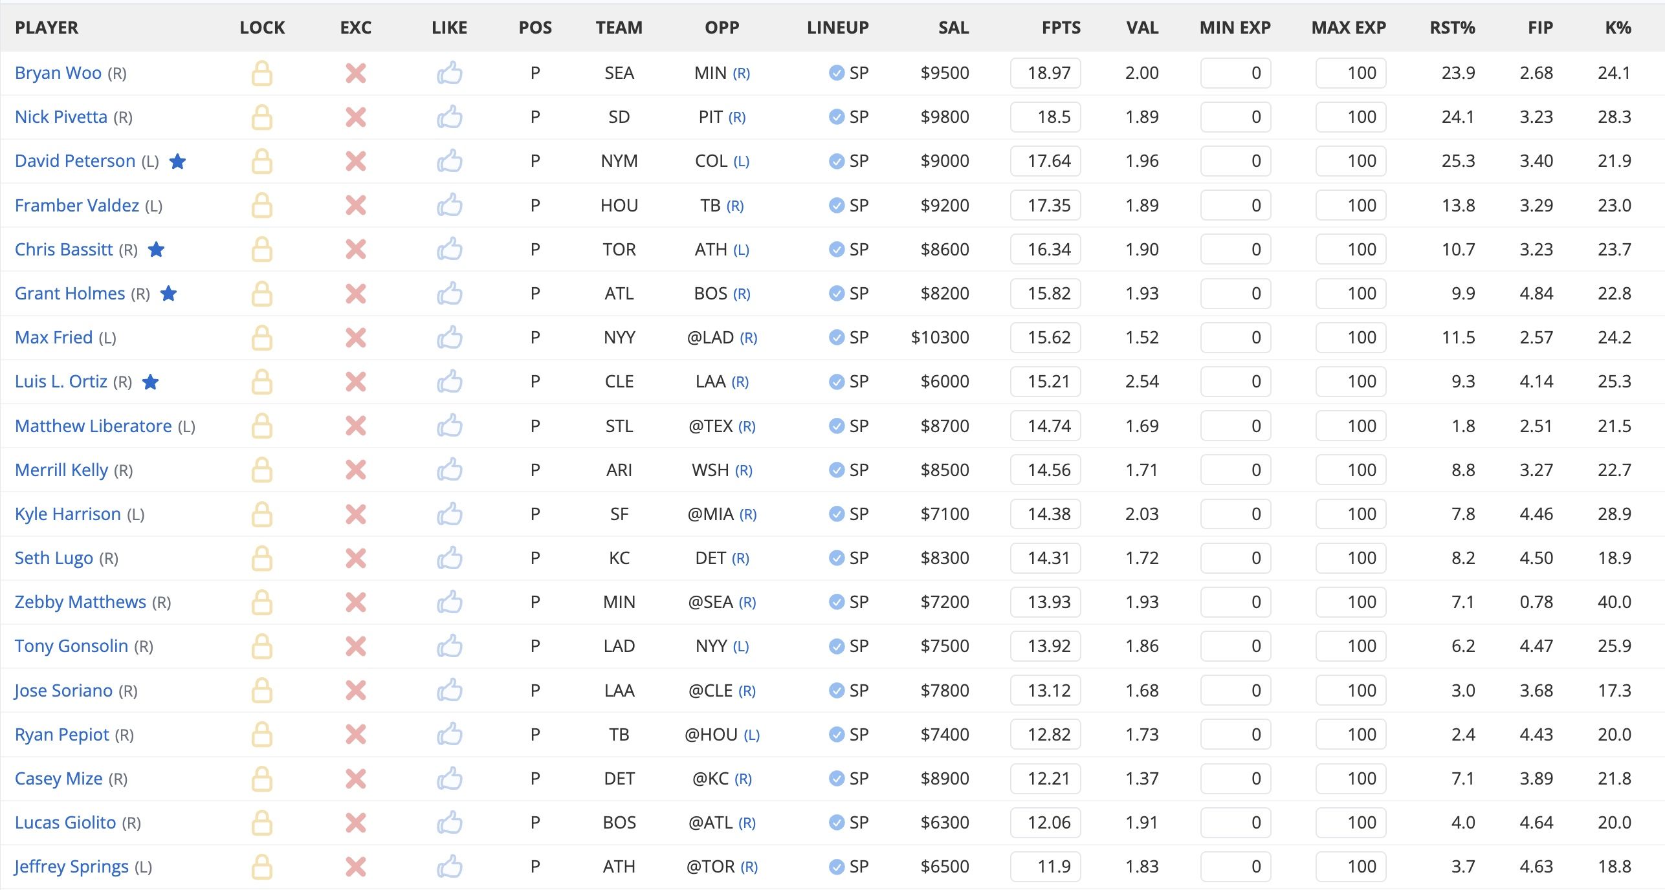1665x890 pixels.
Task: Click Grant Holmes FIP value 4.84
Action: [1536, 294]
